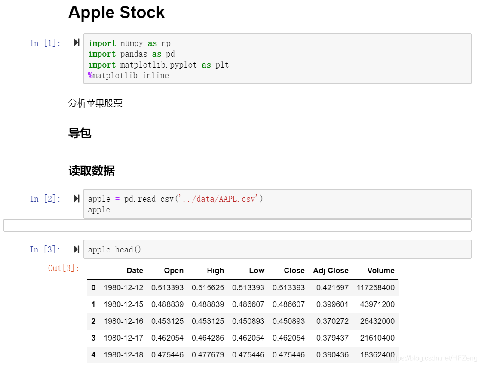Image resolution: width=481 pixels, height=366 pixels.
Task: Click date cell 1980-12-15
Action: tap(124, 304)
